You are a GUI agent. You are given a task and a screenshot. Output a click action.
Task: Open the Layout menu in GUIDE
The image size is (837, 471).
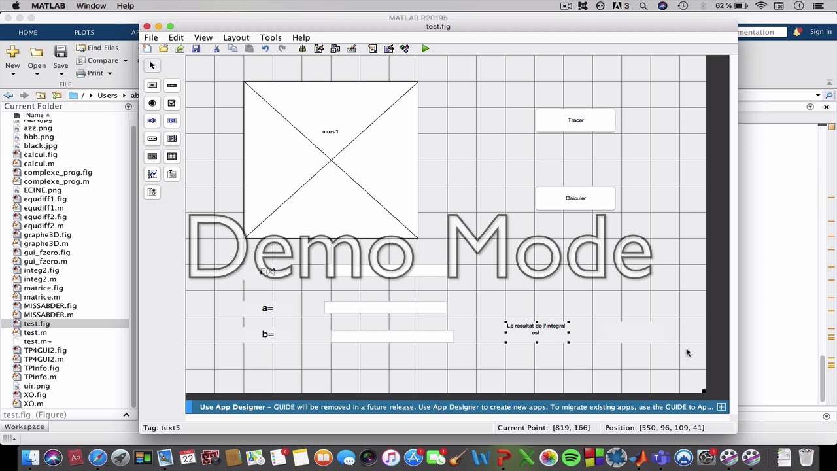[x=236, y=37]
